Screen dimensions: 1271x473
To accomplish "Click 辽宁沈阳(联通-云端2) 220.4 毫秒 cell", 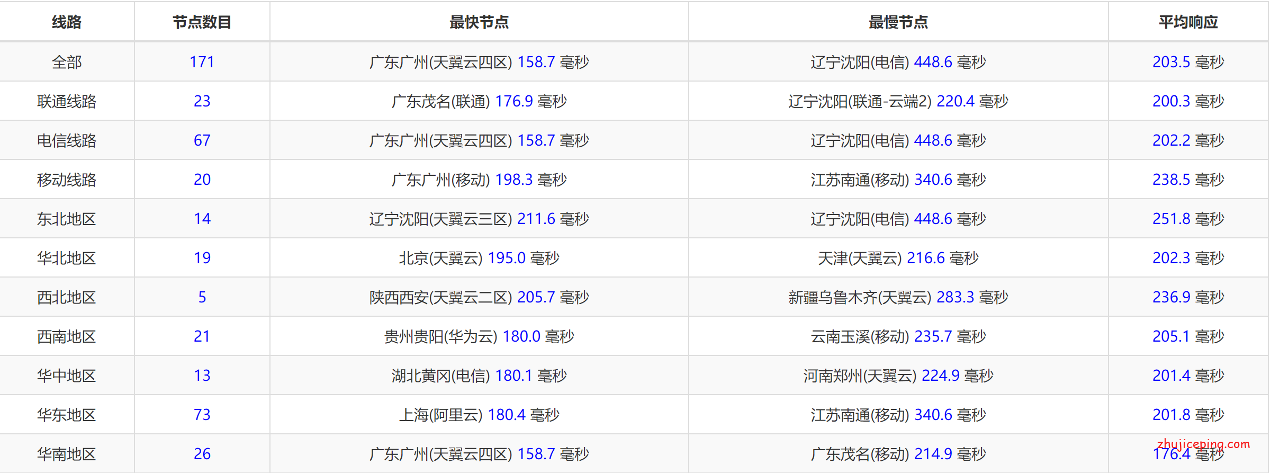I will 898,101.
